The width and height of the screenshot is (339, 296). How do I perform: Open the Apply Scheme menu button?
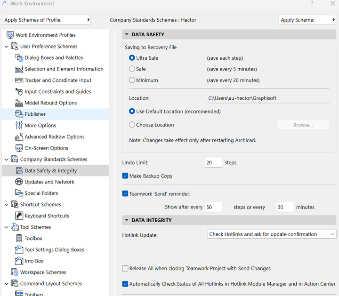click(x=307, y=20)
